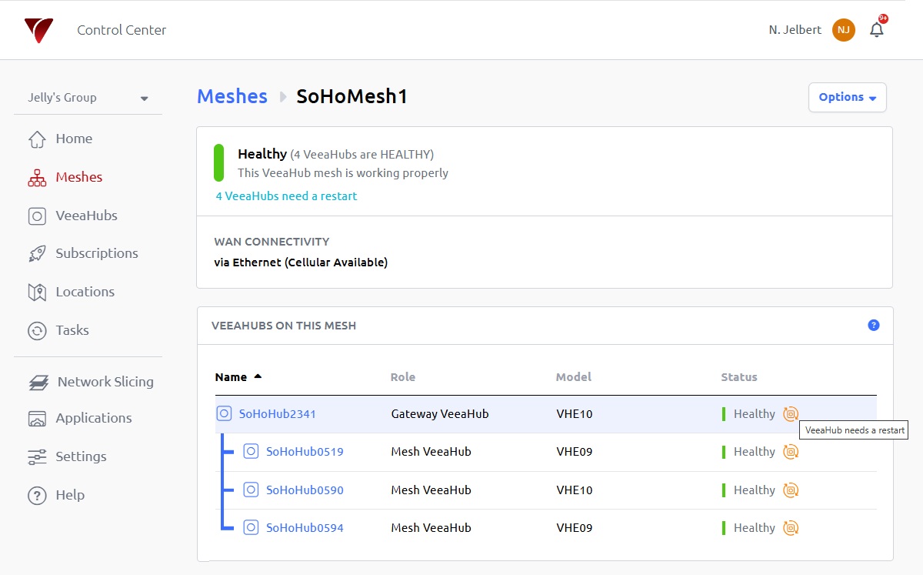This screenshot has height=575, width=923.
Task: Click VHE10 model of SoHoHub2341
Action: 575,414
